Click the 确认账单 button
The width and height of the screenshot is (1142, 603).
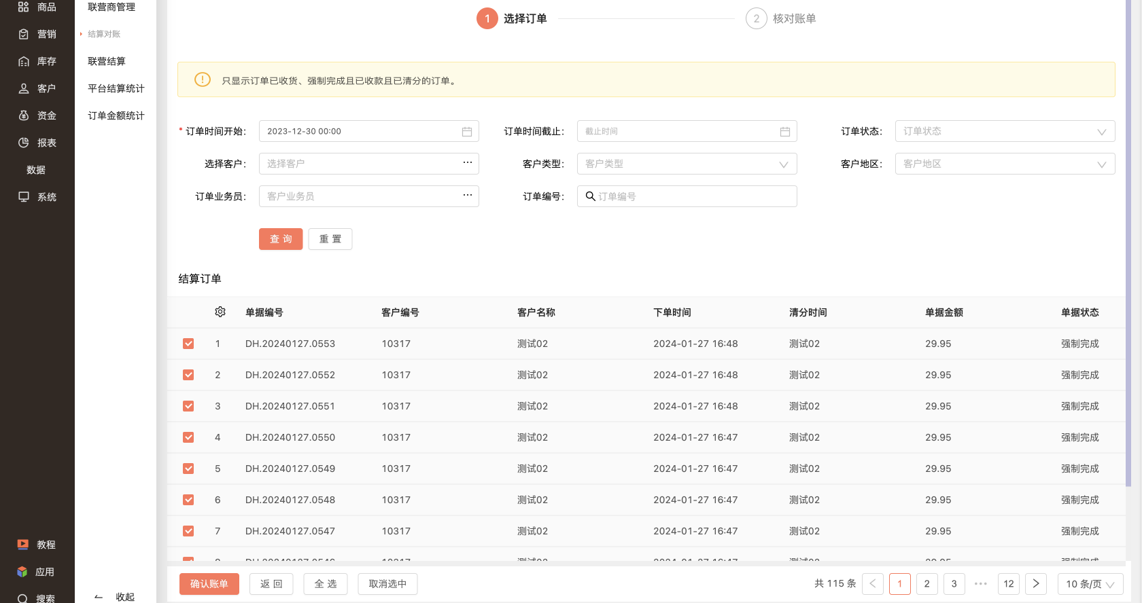pyautogui.click(x=209, y=584)
